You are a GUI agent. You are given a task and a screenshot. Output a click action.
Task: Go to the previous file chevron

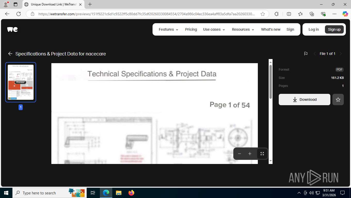(315, 54)
